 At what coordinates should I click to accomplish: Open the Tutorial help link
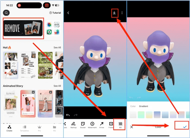55,13
